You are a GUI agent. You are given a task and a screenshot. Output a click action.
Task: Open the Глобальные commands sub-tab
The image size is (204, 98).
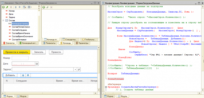[x=89, y=39]
